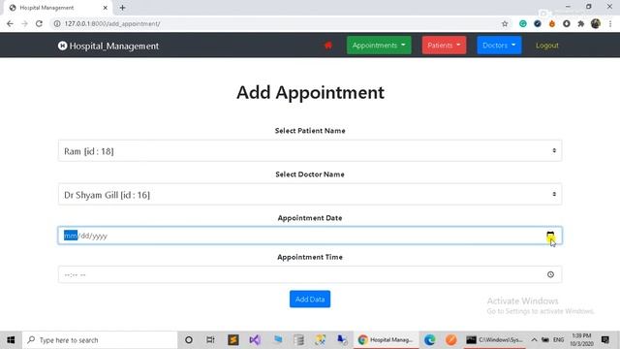Click the Appointment Date input field

coord(310,236)
